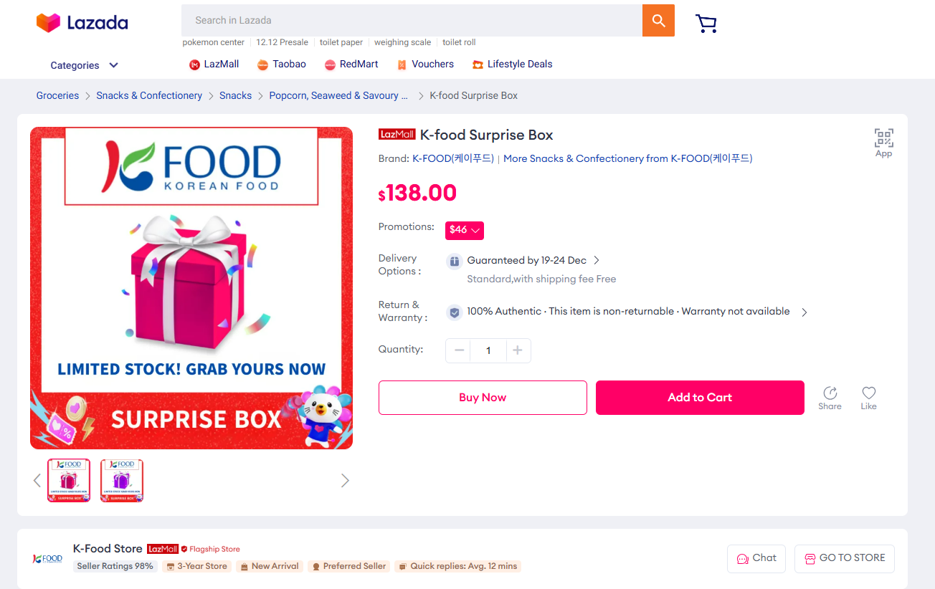The height and width of the screenshot is (589, 935).
Task: Expand the $46 promotions dropdown
Action: pos(465,230)
